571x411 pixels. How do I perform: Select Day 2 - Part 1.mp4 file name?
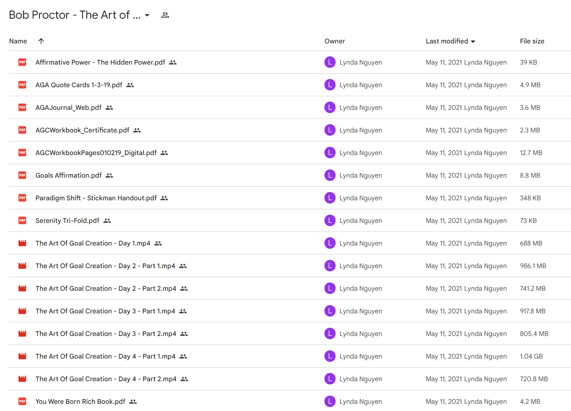coord(105,266)
